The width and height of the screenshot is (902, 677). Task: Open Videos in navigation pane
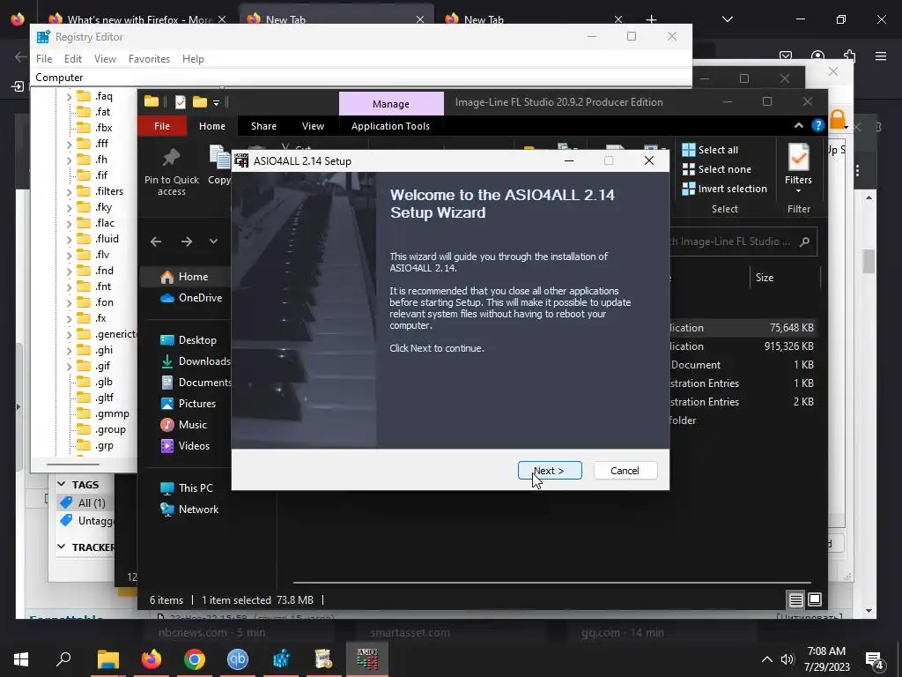[185, 445]
